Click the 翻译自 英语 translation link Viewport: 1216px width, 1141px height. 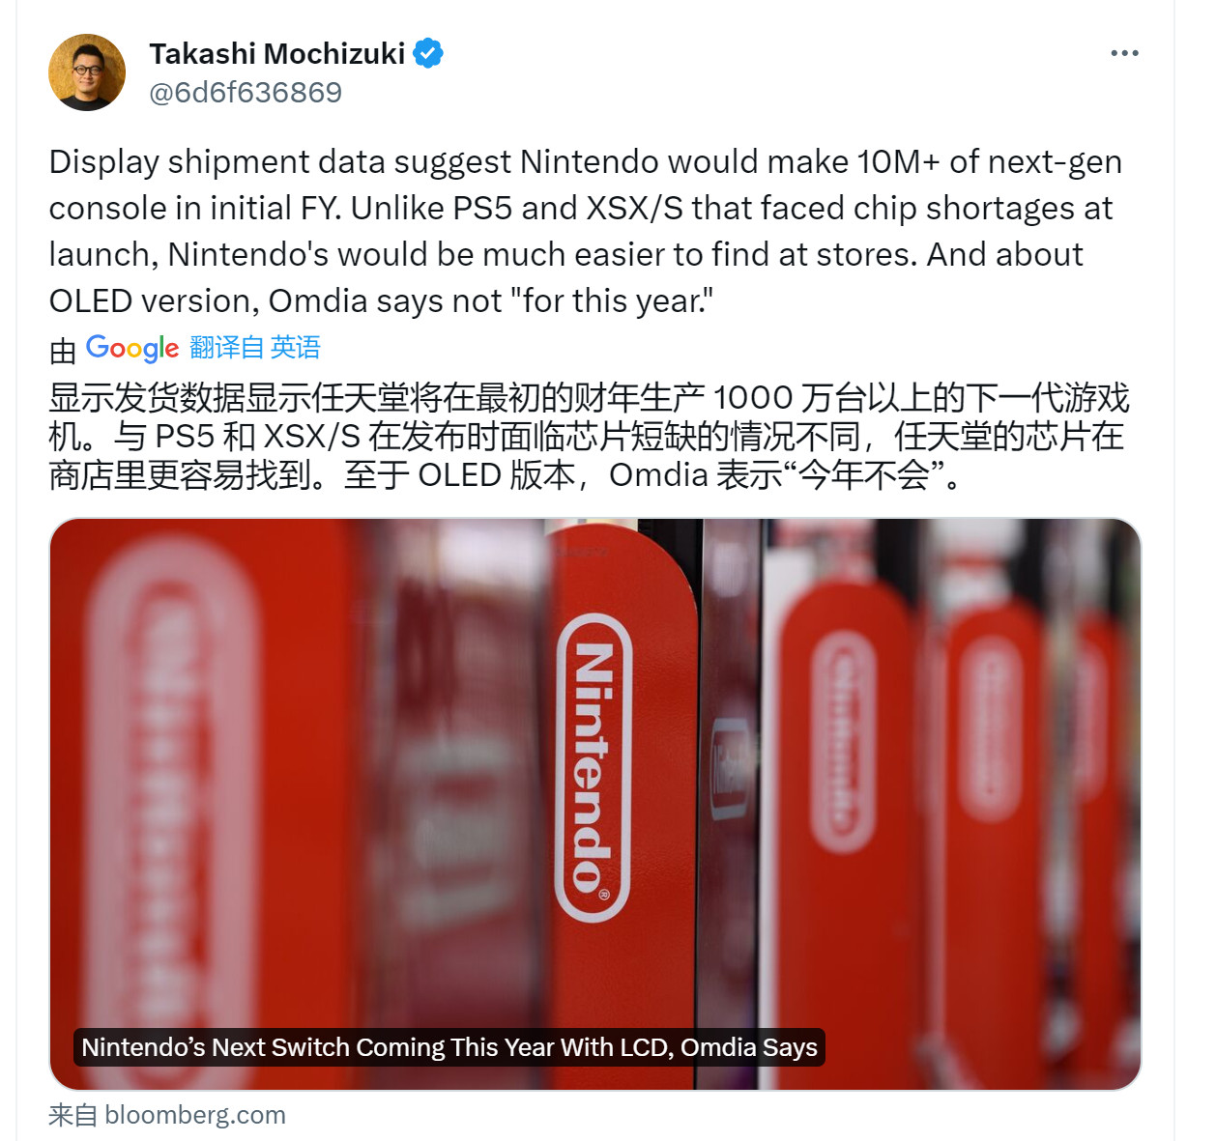click(x=255, y=348)
